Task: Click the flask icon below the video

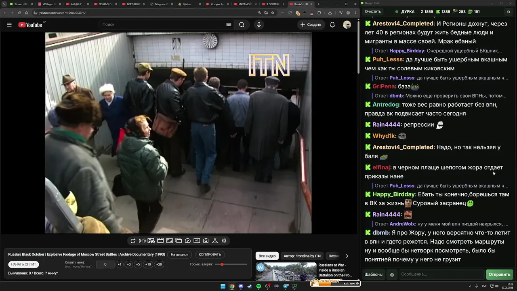Action: (215, 241)
